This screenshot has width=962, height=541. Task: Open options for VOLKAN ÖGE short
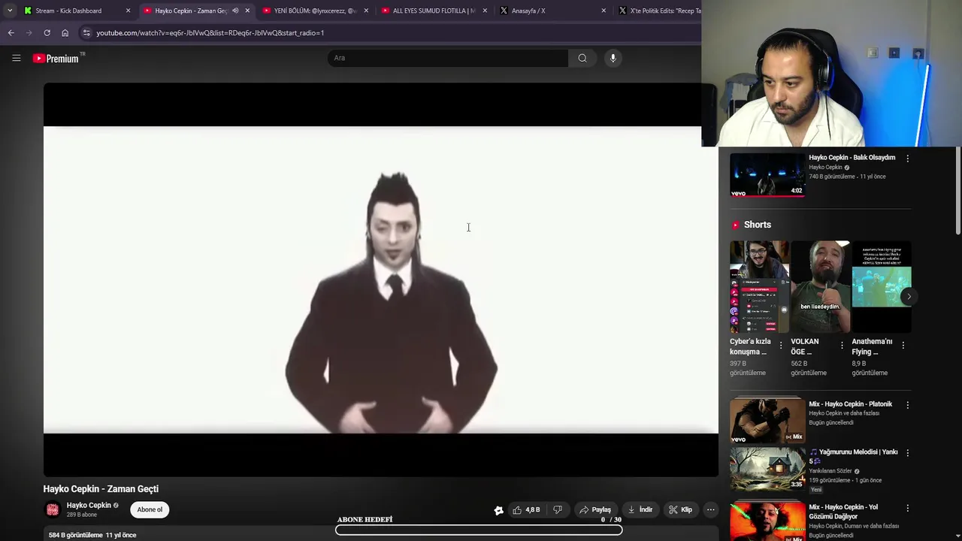pos(842,346)
